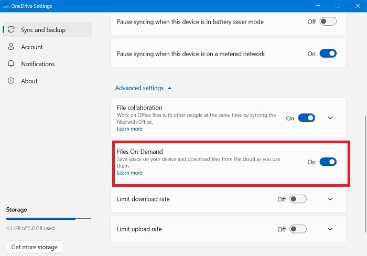Screen dimensions: 367x256
Task: Click the Limit upload rate label
Action: (x=139, y=229)
